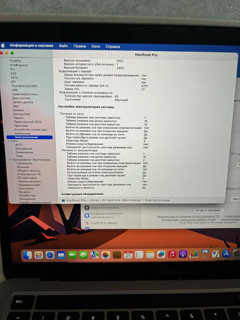The width and height of the screenshot is (240, 320).
Task: Select Электропитание in the sidebar
Action: click(x=29, y=137)
